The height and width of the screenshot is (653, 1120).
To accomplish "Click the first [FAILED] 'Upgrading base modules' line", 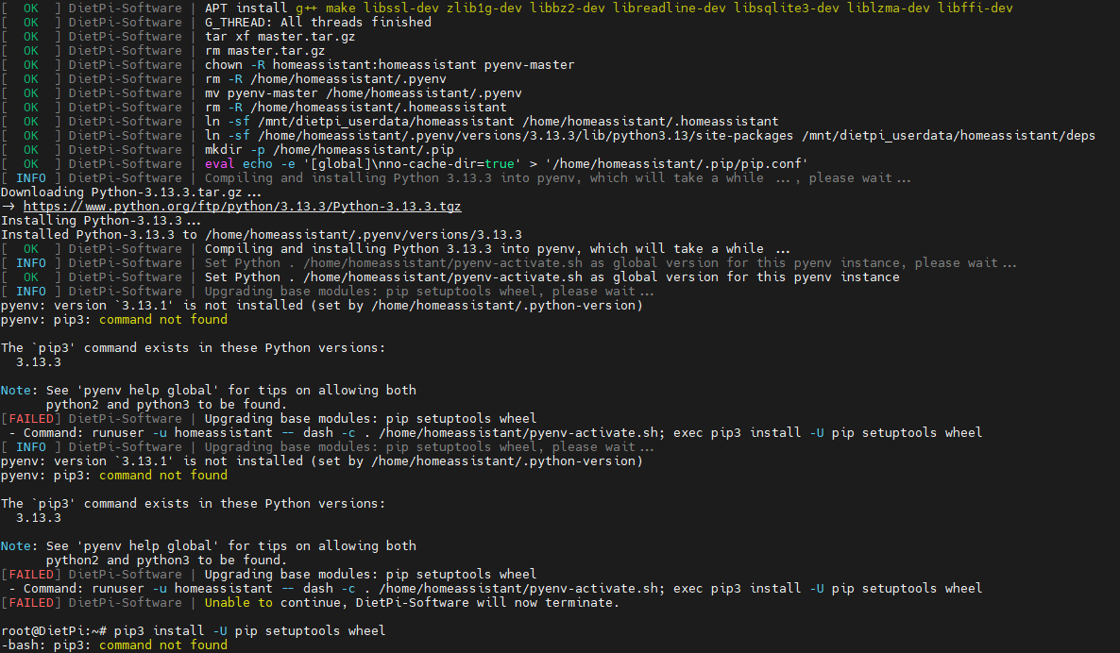I will click(x=268, y=418).
